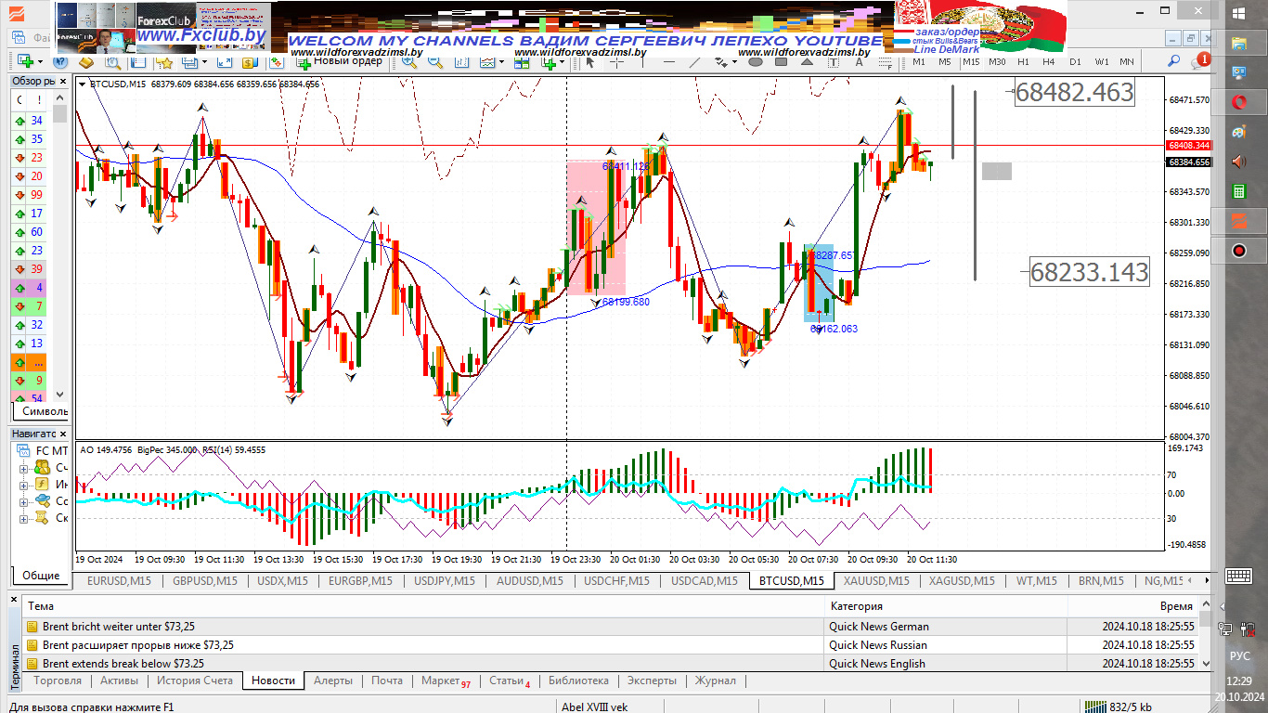Switch timeframe to H1
The width and height of the screenshot is (1268, 713).
click(x=1023, y=61)
